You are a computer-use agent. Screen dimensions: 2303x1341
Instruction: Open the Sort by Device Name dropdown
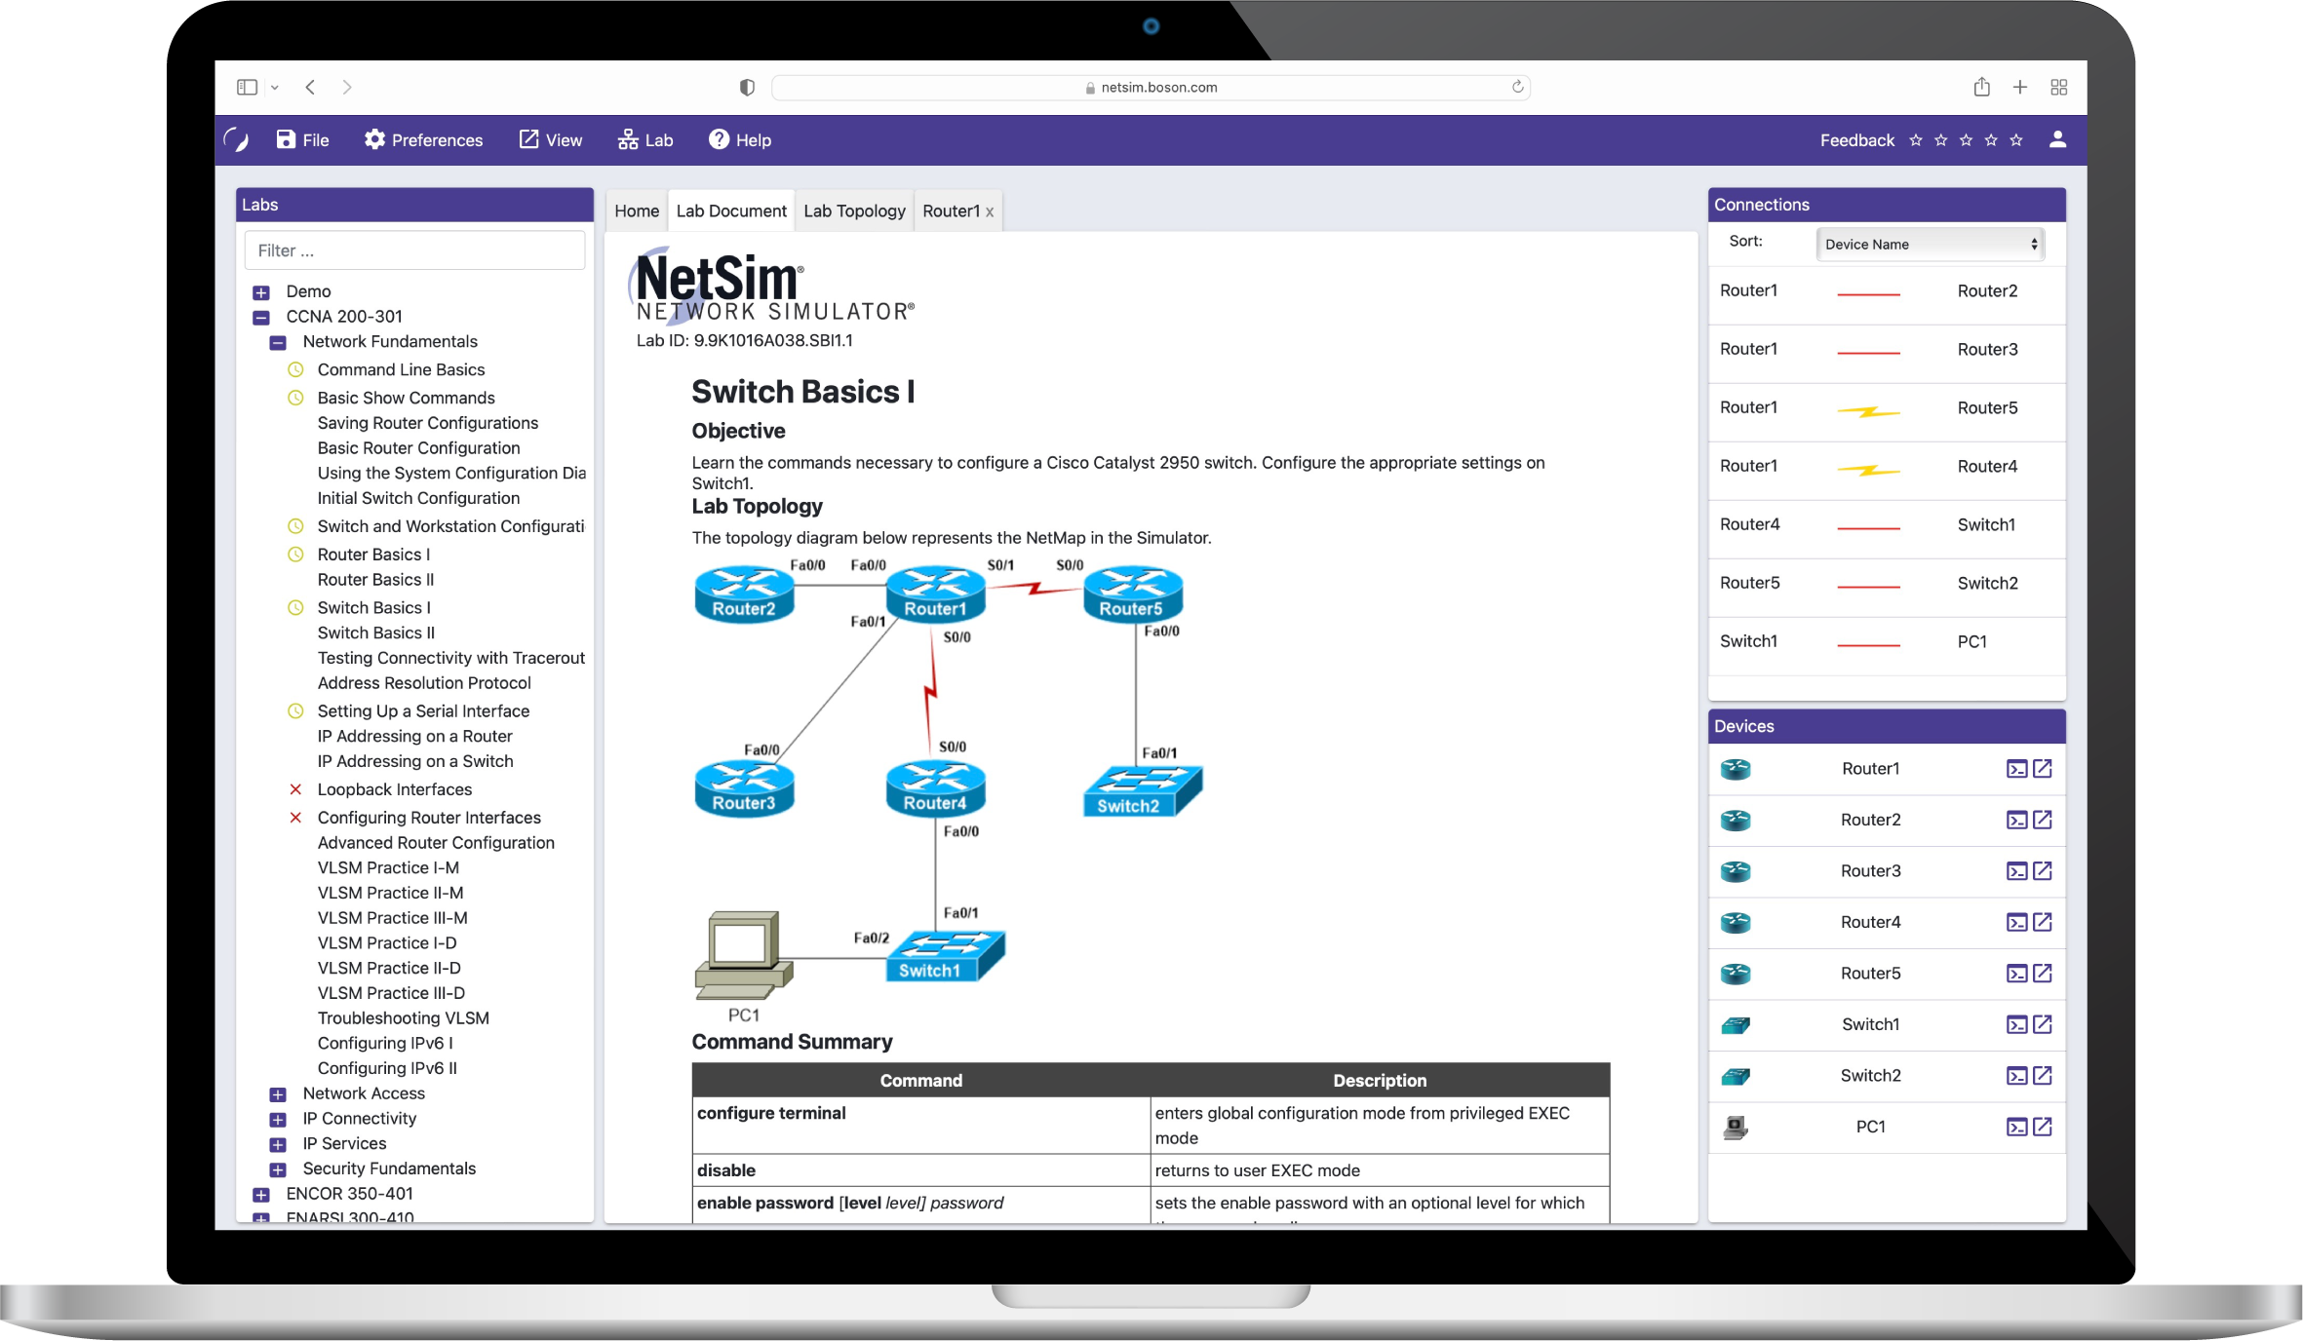[1926, 245]
